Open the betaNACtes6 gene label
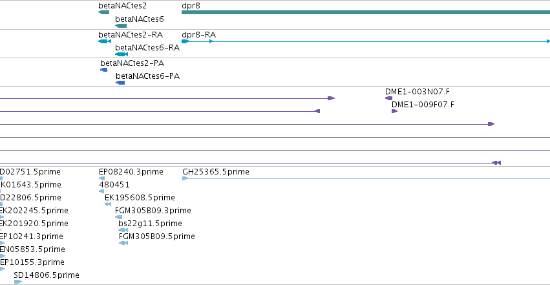This screenshot has width=550, height=285. pos(139,19)
